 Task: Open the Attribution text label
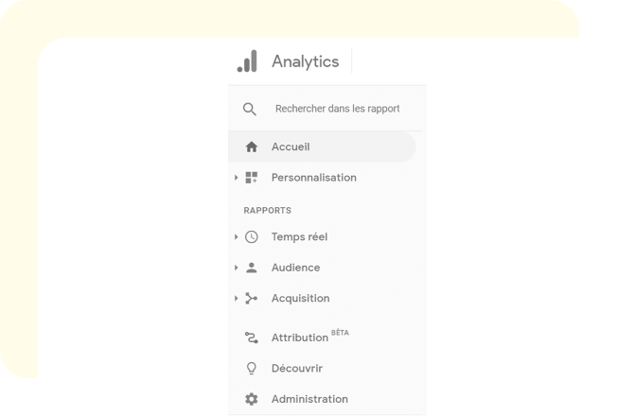[x=299, y=338]
